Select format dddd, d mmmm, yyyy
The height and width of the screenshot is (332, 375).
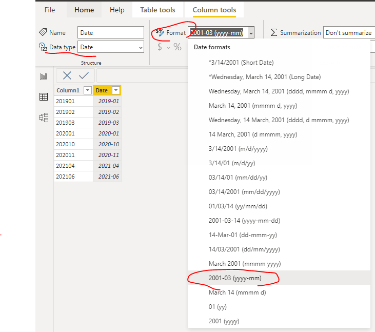point(279,120)
